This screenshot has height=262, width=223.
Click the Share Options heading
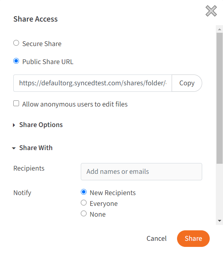point(41,125)
